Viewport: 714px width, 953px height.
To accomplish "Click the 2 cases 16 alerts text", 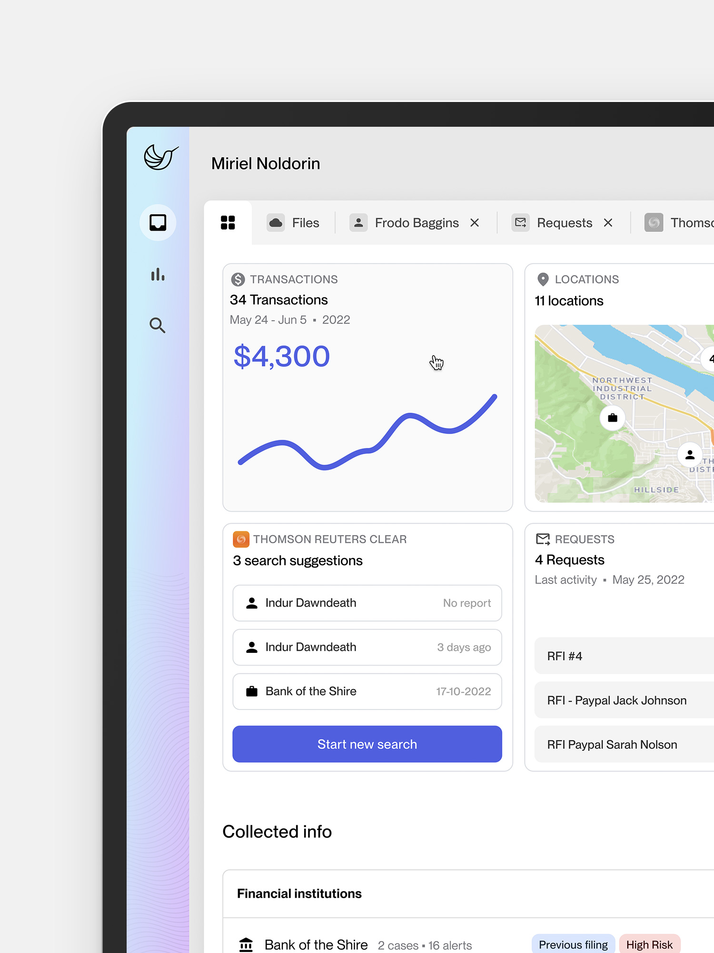I will coord(425,945).
